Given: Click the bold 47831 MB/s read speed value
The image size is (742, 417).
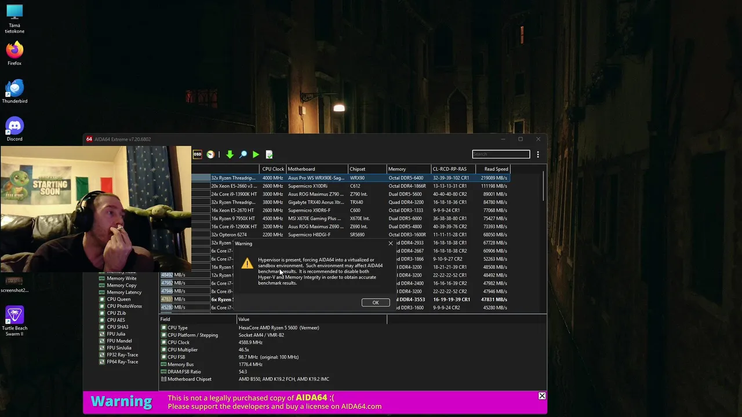Looking at the screenshot, I should pos(494,299).
